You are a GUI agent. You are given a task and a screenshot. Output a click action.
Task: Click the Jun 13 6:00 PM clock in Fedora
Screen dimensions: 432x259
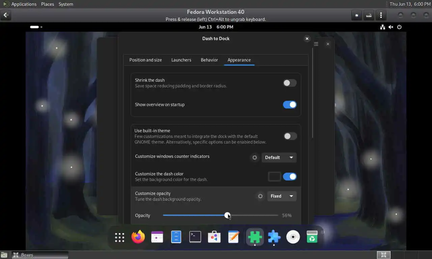tap(216, 27)
